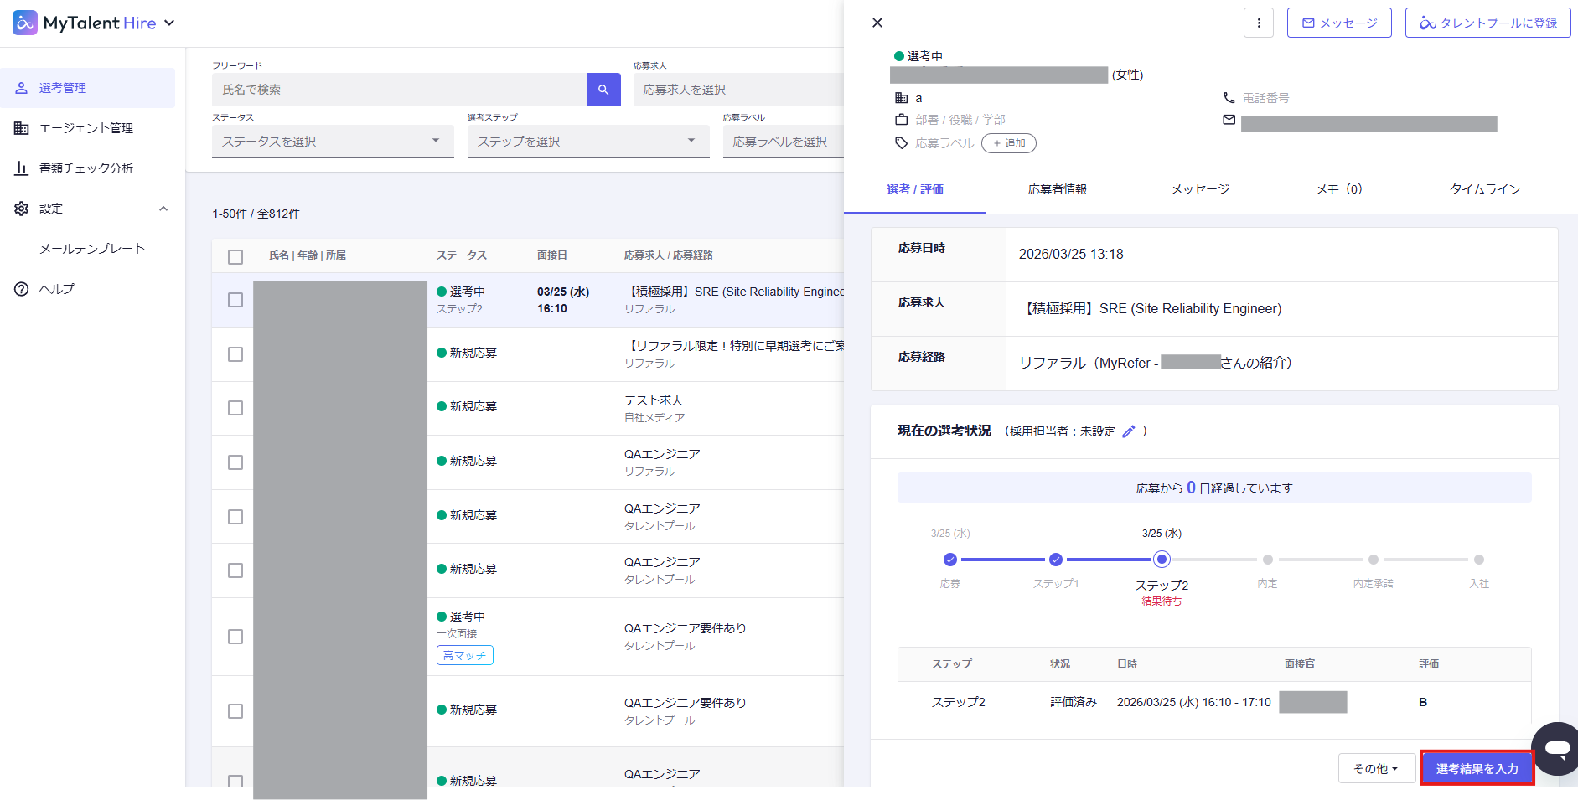The height and width of the screenshot is (800, 1578).
Task: Click the blue search magnifier button
Action: pos(603,90)
